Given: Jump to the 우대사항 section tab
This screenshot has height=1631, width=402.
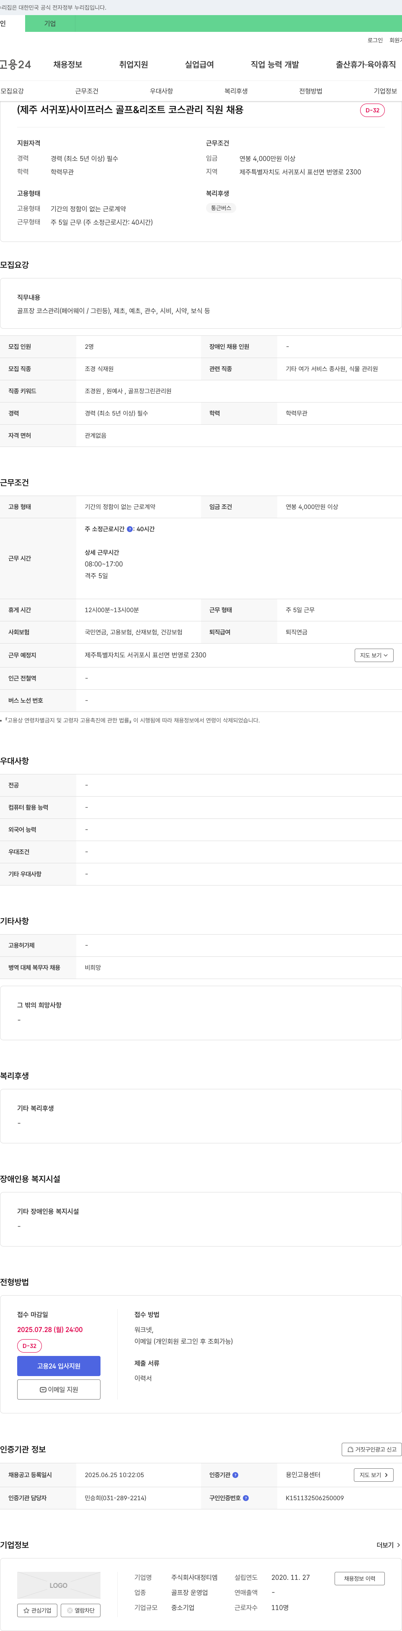Looking at the screenshot, I should (161, 91).
